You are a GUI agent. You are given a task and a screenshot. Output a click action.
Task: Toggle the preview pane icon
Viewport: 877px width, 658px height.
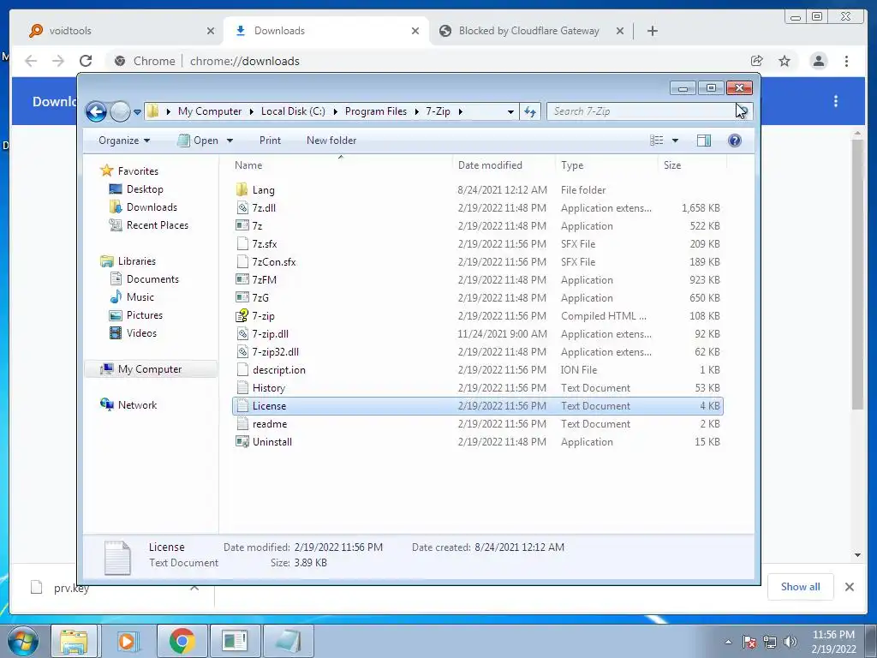[x=704, y=141]
